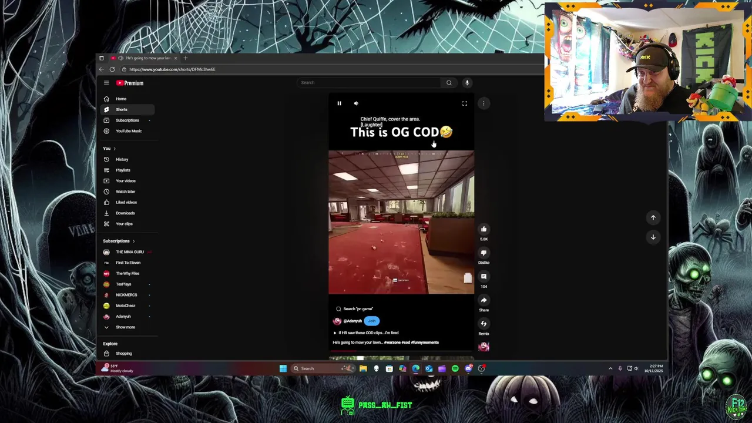Click the taskbar Search box

[323, 369]
